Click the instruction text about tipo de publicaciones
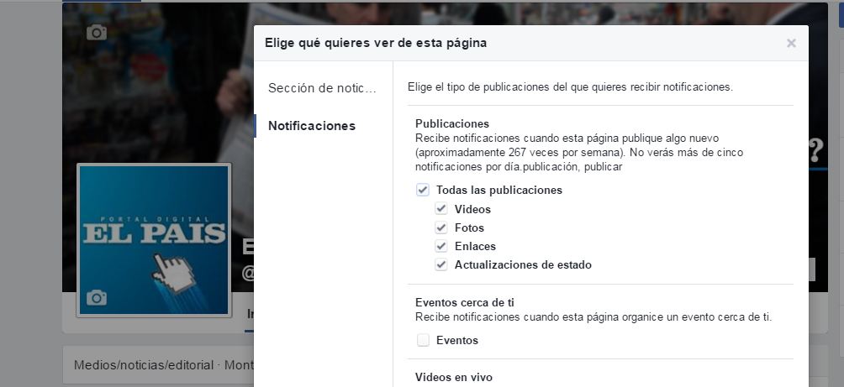This screenshot has height=387, width=844. click(x=570, y=86)
